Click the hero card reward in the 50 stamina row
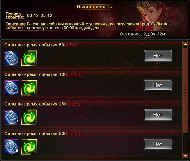The width and height of the screenshot is (190, 161). pos(12,58)
